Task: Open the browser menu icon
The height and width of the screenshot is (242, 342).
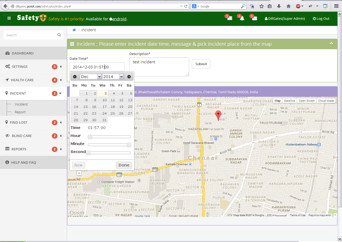Action: pyautogui.click(x=336, y=6)
